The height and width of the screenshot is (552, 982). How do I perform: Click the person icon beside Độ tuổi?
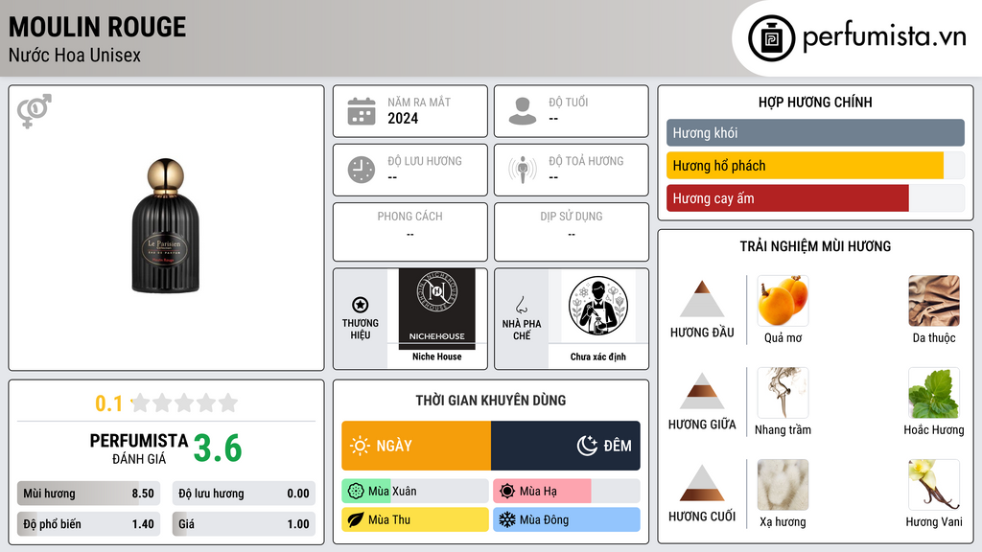(x=523, y=111)
